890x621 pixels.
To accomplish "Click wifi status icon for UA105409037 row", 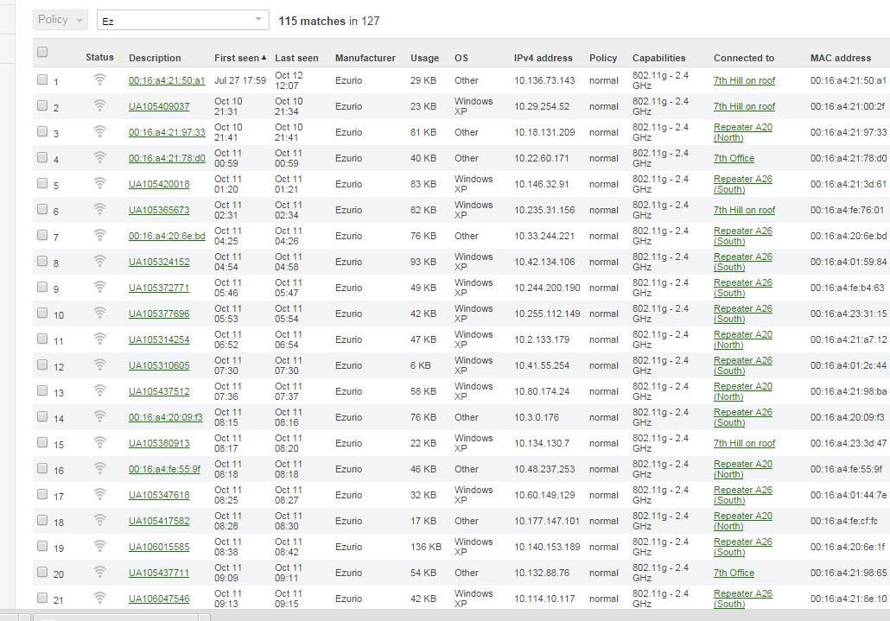I will pos(100,105).
